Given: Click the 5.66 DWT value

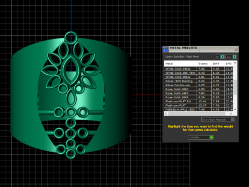Looking at the screenshot, I should 216,77.
